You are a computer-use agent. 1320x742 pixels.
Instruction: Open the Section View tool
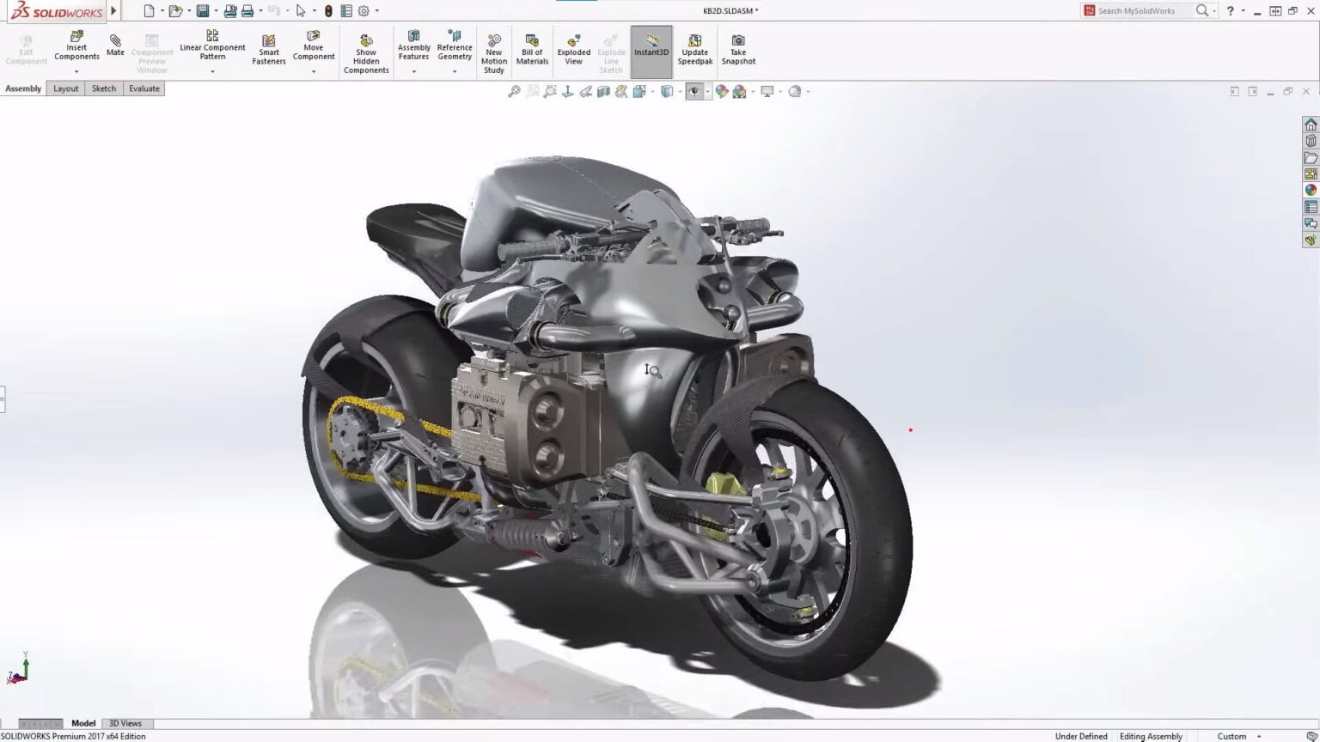click(604, 91)
